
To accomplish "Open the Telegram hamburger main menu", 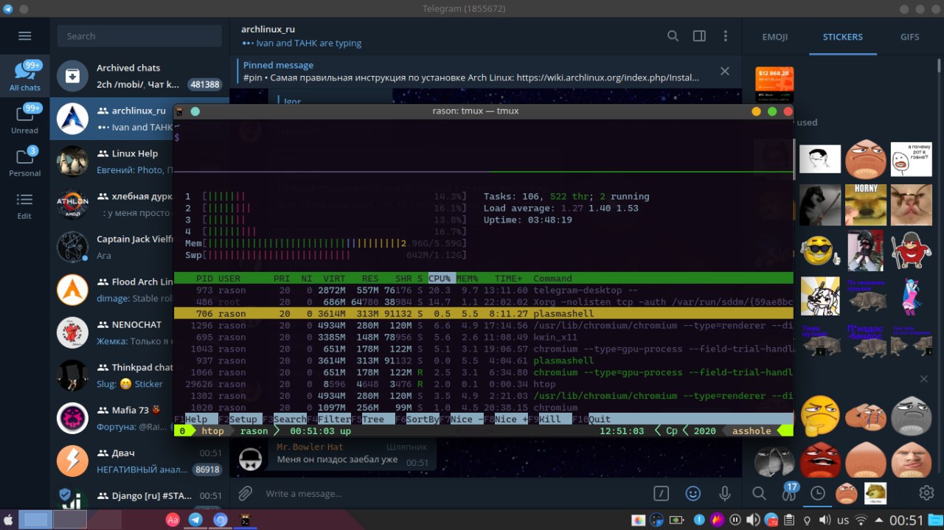I will (25, 36).
